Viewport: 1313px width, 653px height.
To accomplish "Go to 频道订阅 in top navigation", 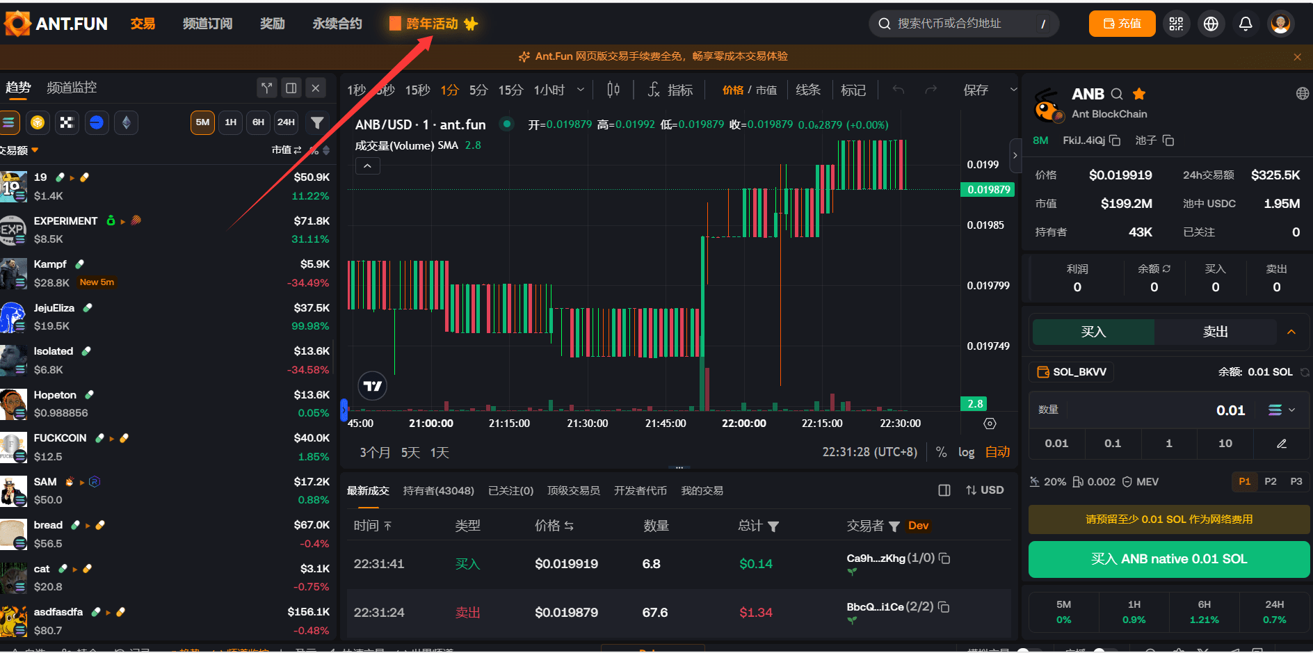I will pyautogui.click(x=207, y=24).
